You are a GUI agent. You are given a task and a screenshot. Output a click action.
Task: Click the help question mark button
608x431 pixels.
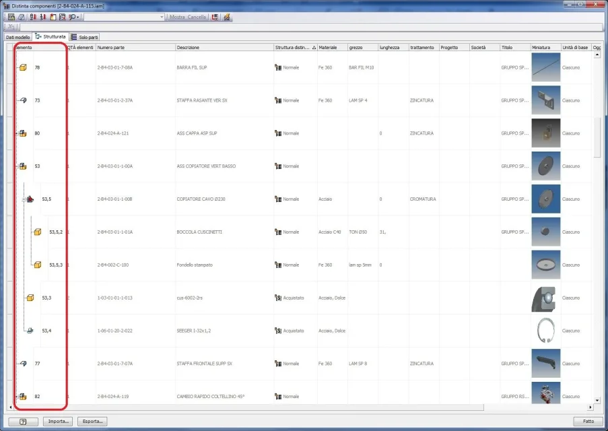[x=24, y=422]
